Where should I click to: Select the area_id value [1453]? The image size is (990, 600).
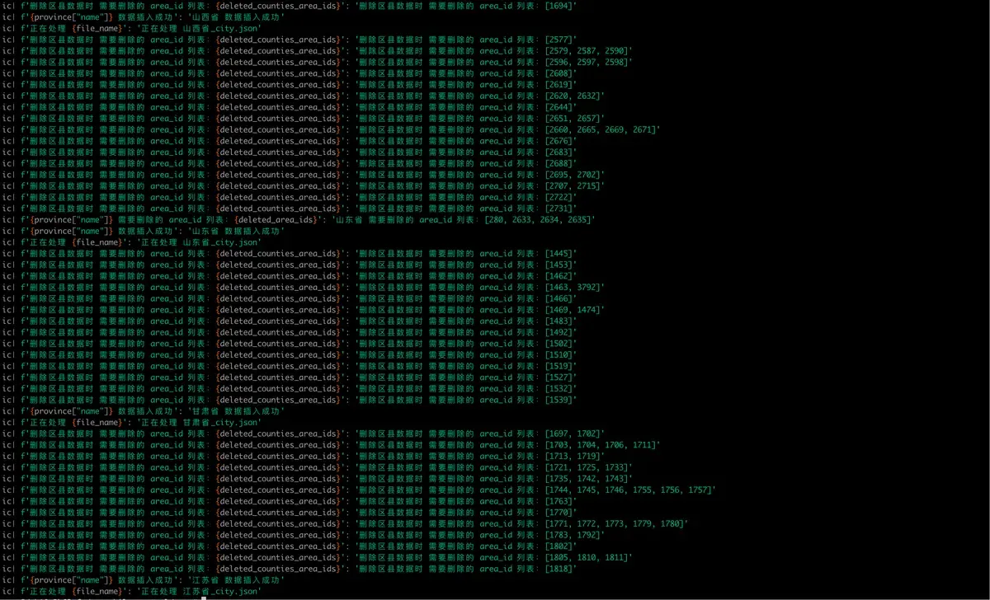coord(559,265)
